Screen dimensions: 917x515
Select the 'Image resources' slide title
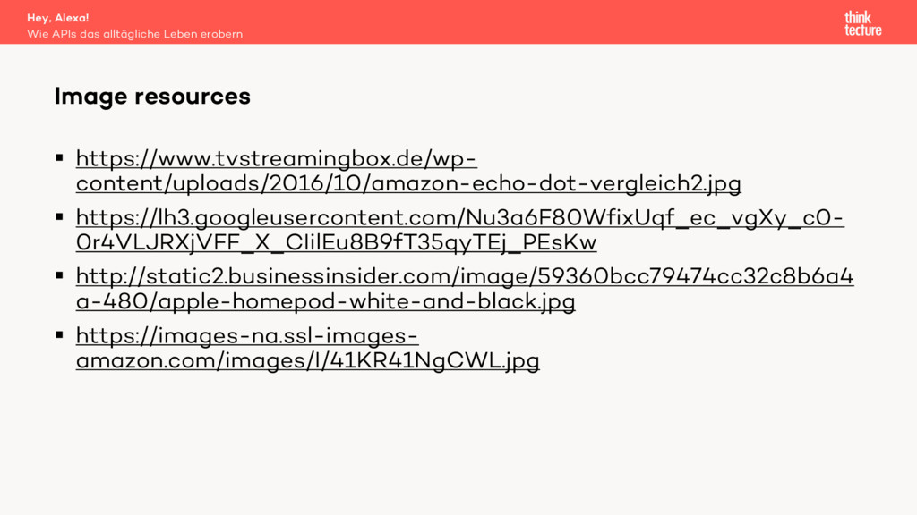click(x=152, y=97)
